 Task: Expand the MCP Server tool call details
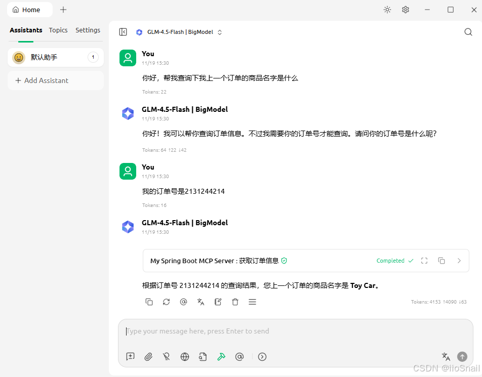click(x=459, y=261)
